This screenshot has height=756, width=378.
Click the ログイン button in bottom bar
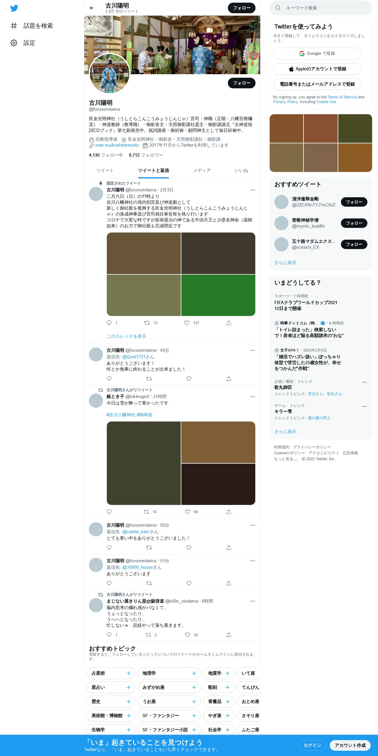[312, 745]
